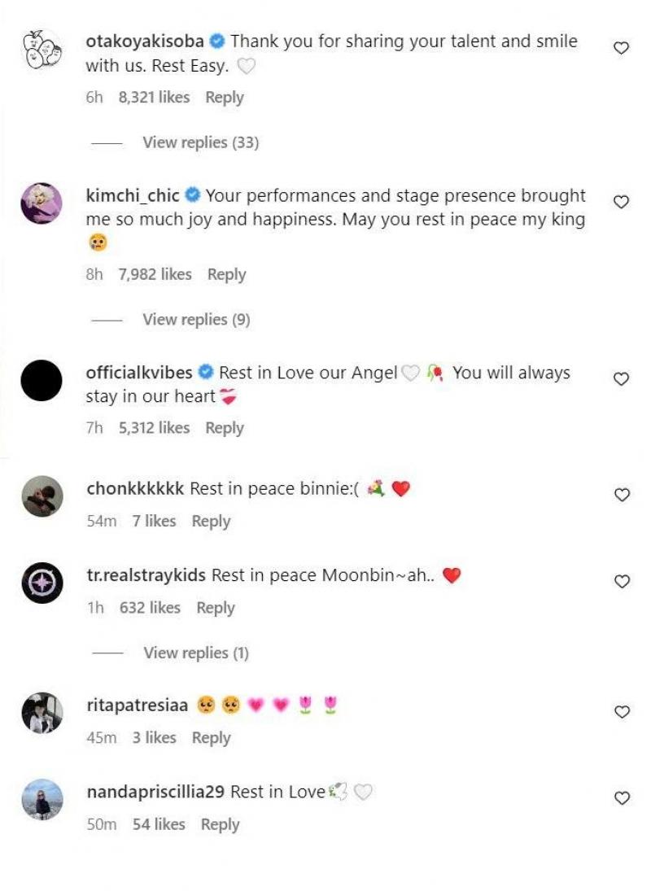Tap heart on officialkvibes comment
Viewport: 651px width, 891px height.
coord(621,379)
